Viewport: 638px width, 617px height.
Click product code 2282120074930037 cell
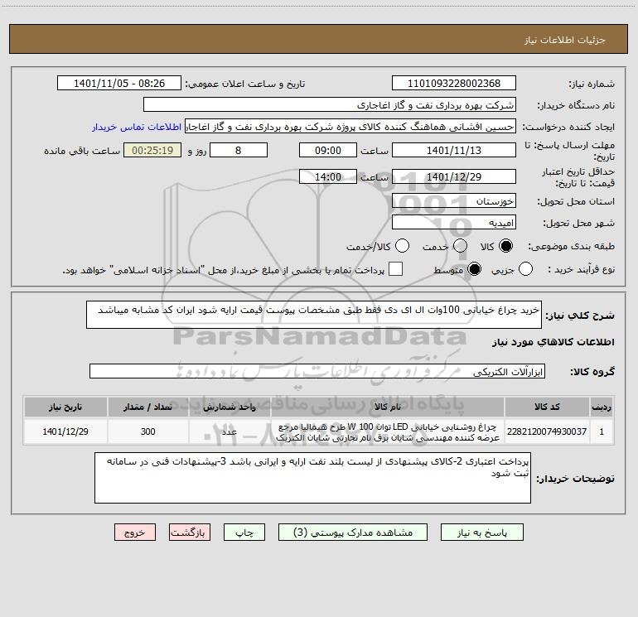click(x=547, y=431)
